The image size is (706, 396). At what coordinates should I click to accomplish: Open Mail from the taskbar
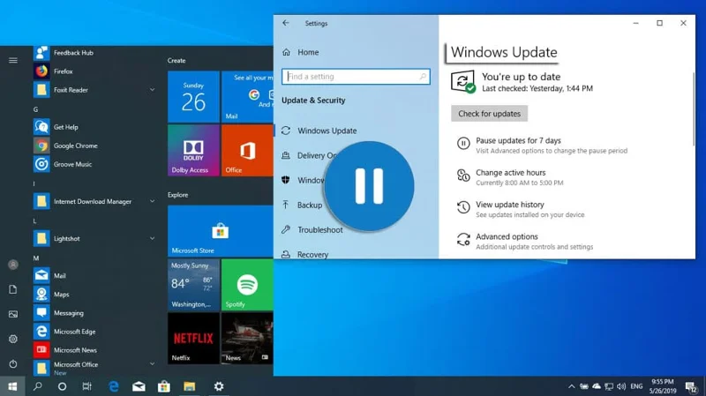click(x=139, y=386)
